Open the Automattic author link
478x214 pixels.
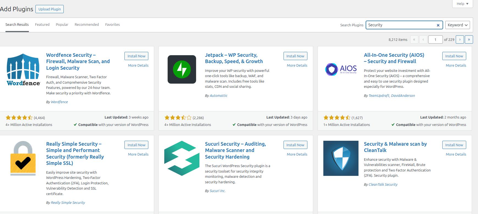tap(218, 96)
